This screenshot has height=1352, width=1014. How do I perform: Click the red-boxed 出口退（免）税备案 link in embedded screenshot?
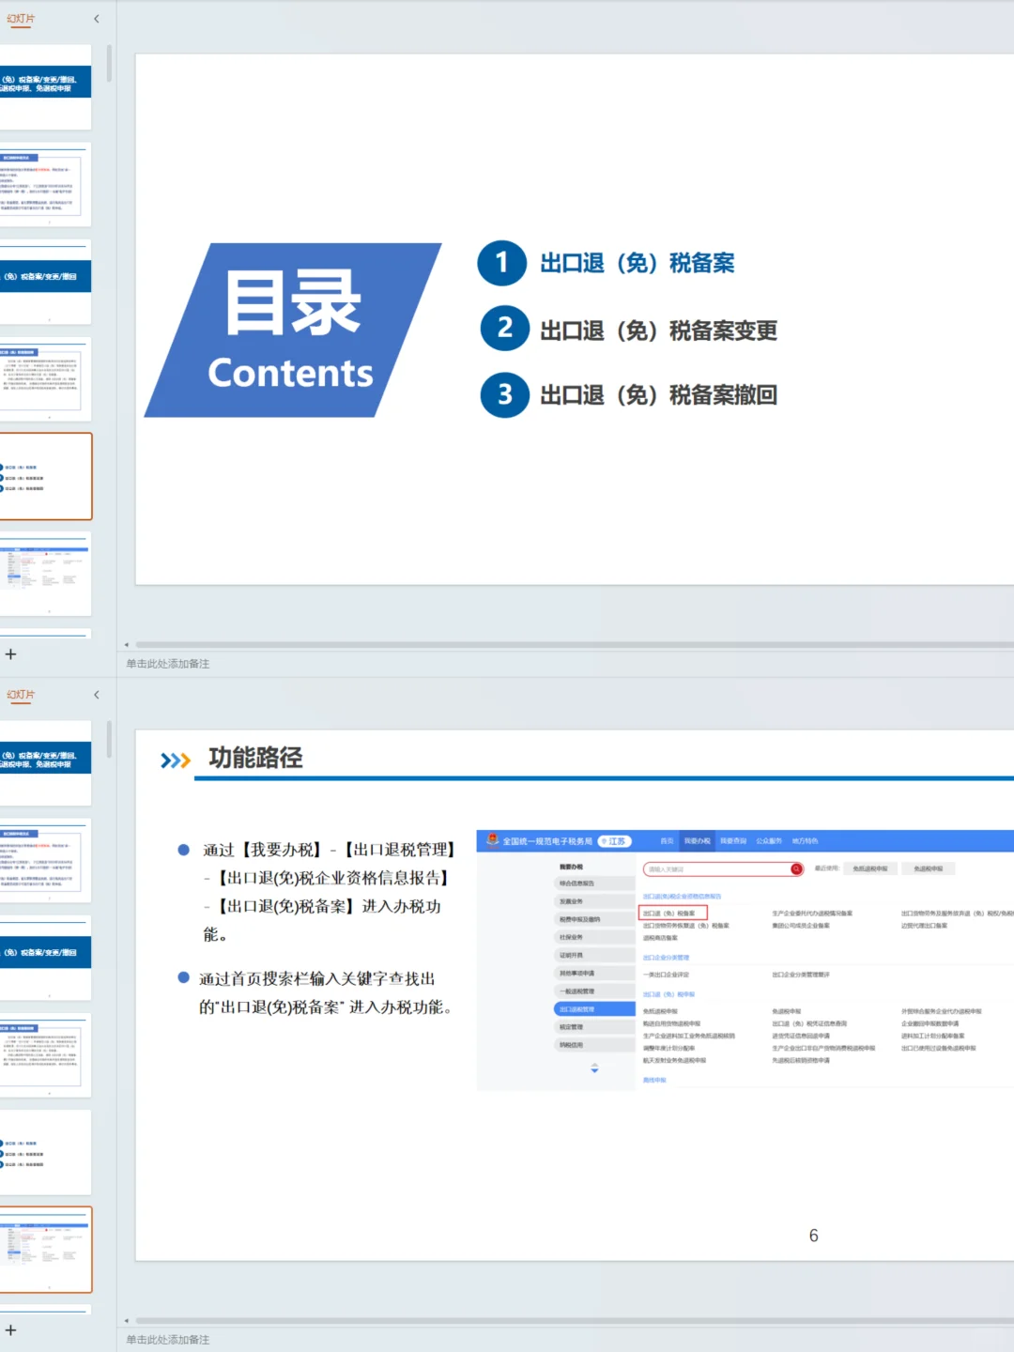pos(673,913)
